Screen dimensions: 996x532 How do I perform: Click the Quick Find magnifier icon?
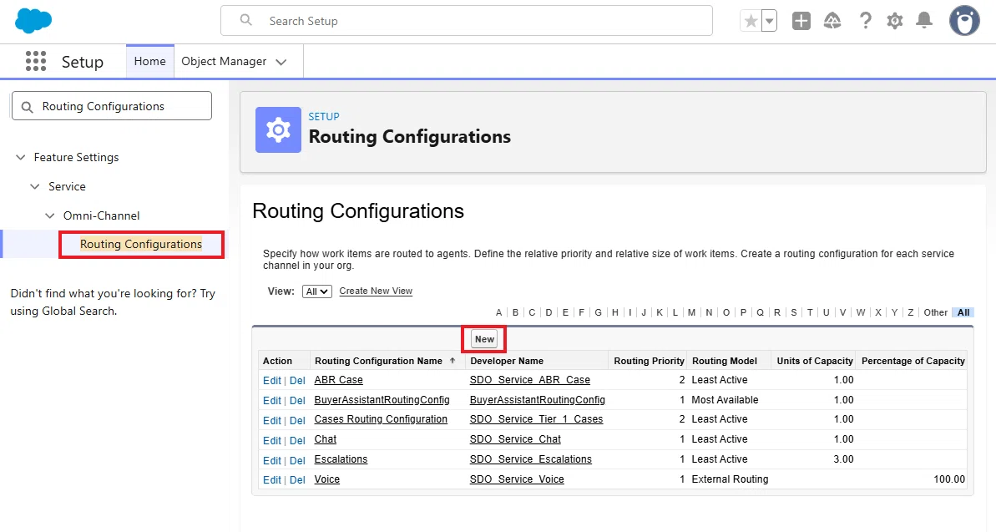coord(28,107)
